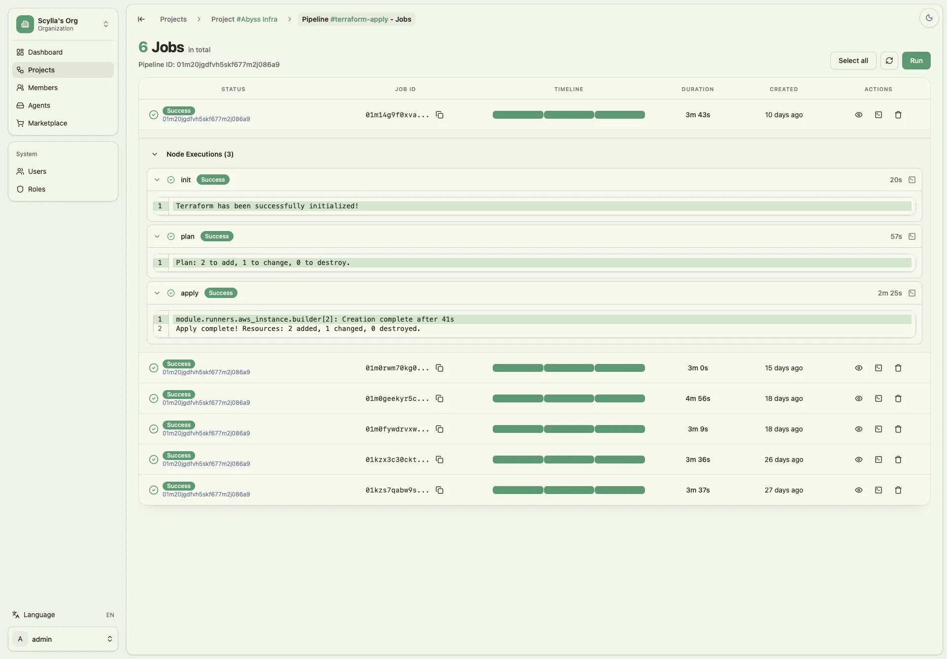Image resolution: width=947 pixels, height=659 pixels.
Task: Click Project #Abyss Infra breadcrumb
Action: click(x=244, y=19)
